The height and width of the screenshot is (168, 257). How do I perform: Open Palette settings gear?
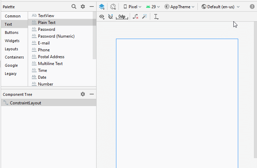click(83, 7)
